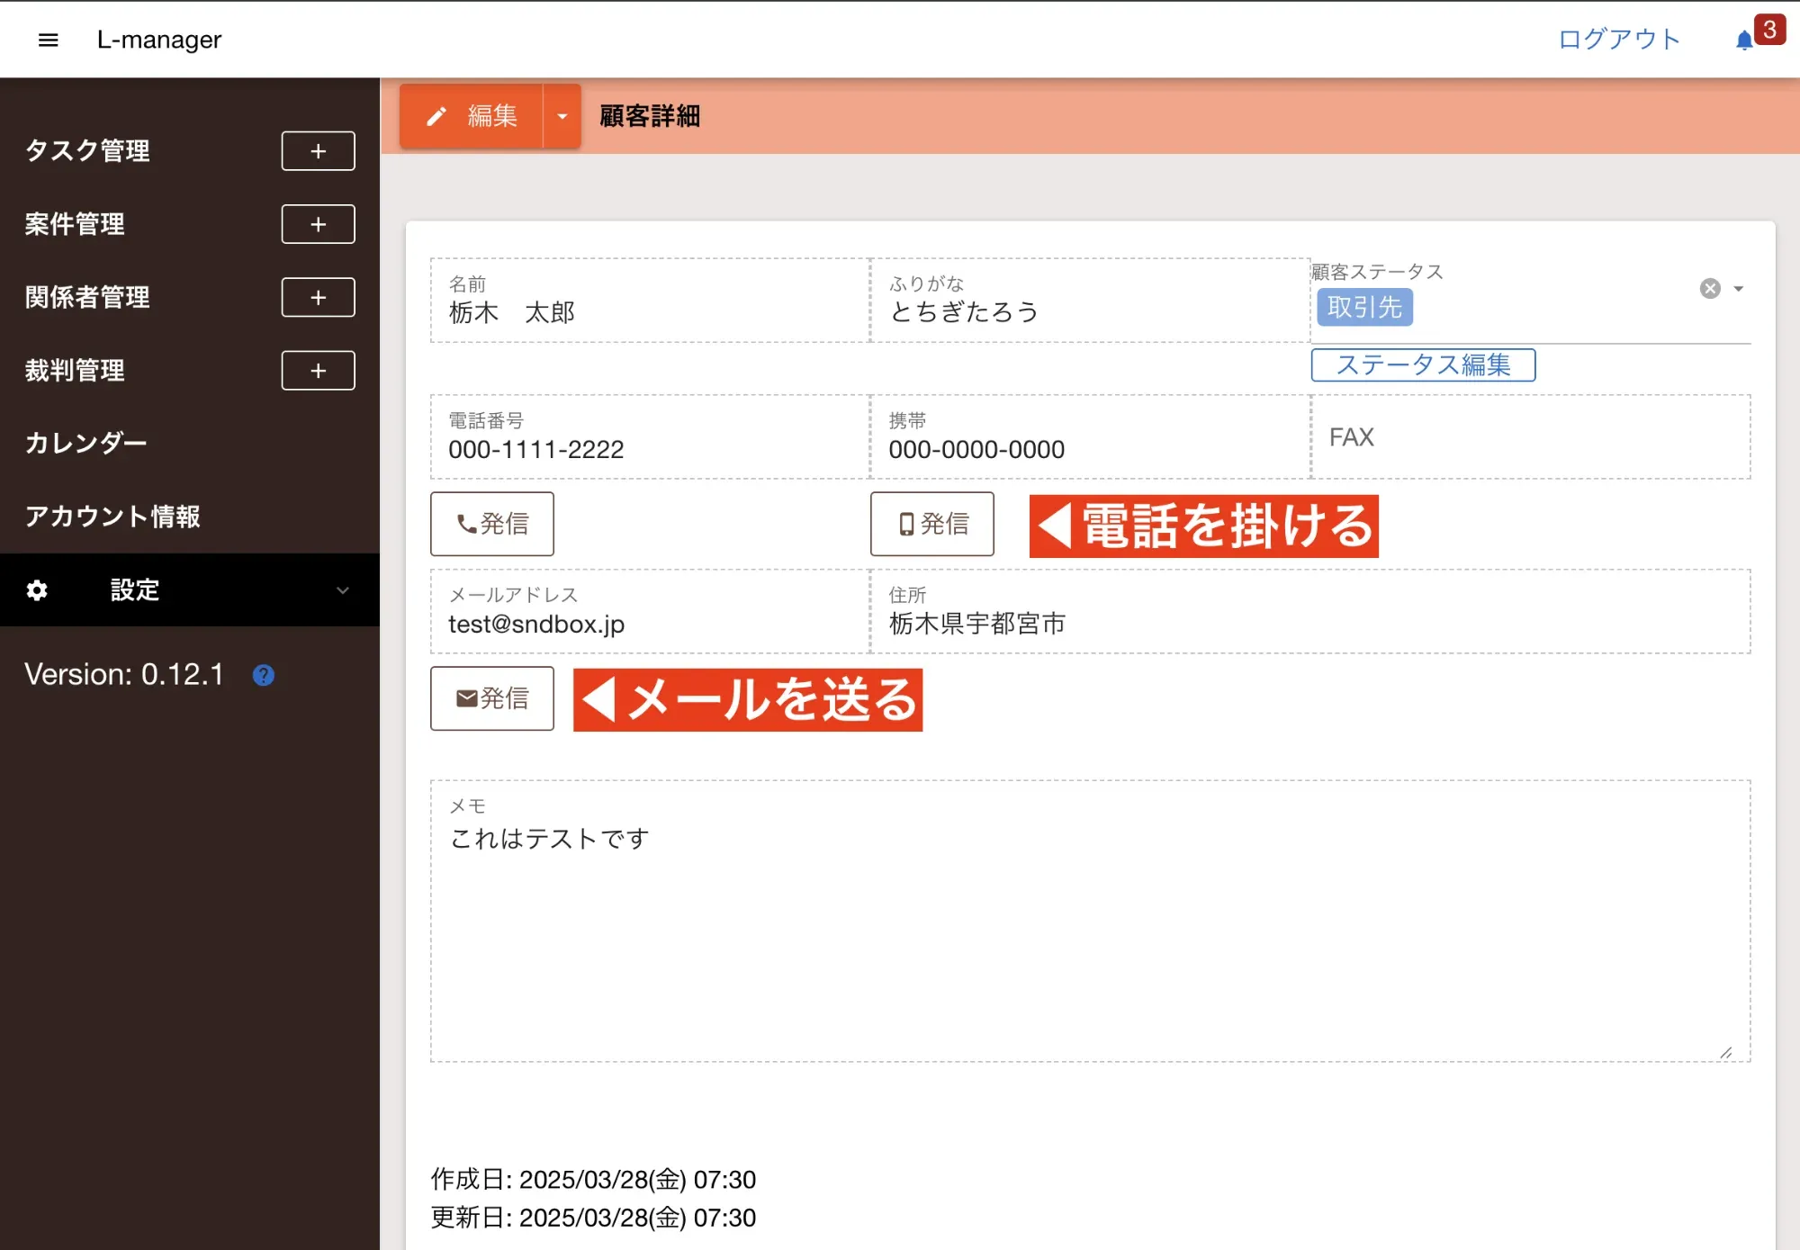Screen dimensions: 1800x1250
Task: Click the ステータス編集 button
Action: pyautogui.click(x=1423, y=364)
